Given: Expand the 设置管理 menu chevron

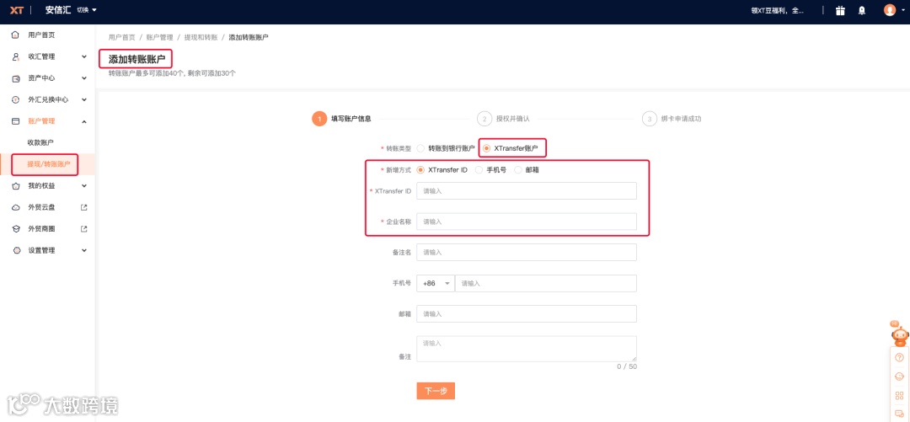Looking at the screenshot, I should pyautogui.click(x=84, y=250).
